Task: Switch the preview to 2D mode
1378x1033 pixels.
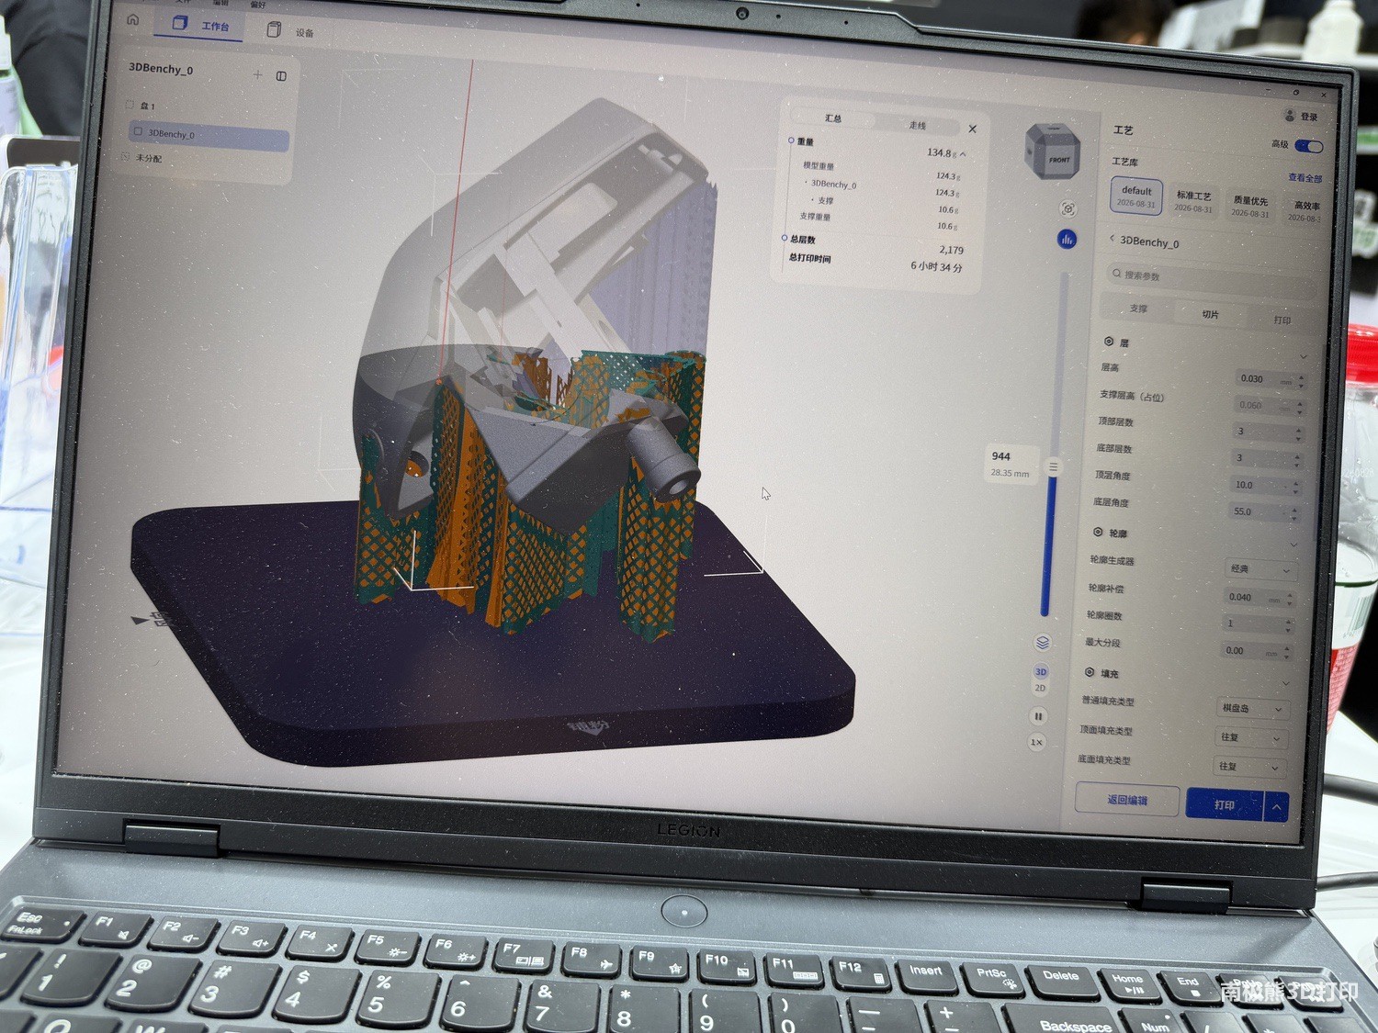Action: coord(1040,688)
